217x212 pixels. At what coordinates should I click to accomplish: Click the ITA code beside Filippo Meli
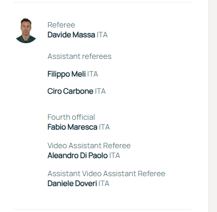coord(93,74)
